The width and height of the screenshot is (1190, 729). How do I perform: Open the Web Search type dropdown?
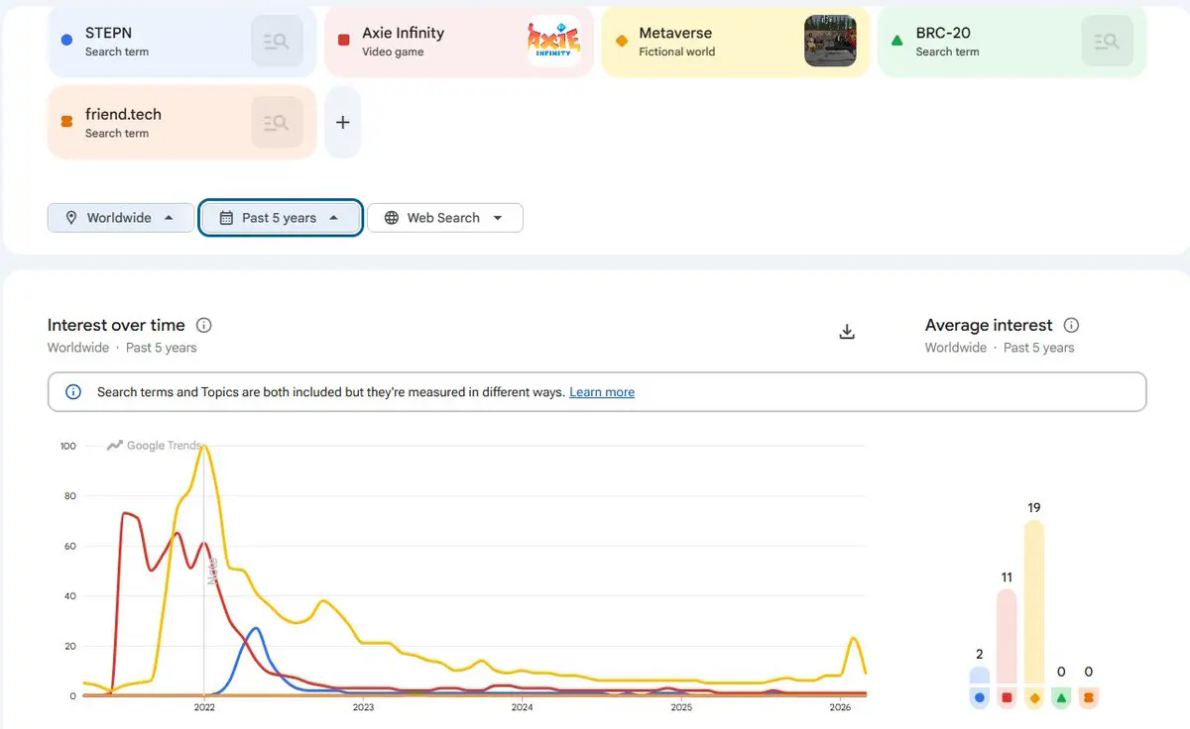(444, 218)
